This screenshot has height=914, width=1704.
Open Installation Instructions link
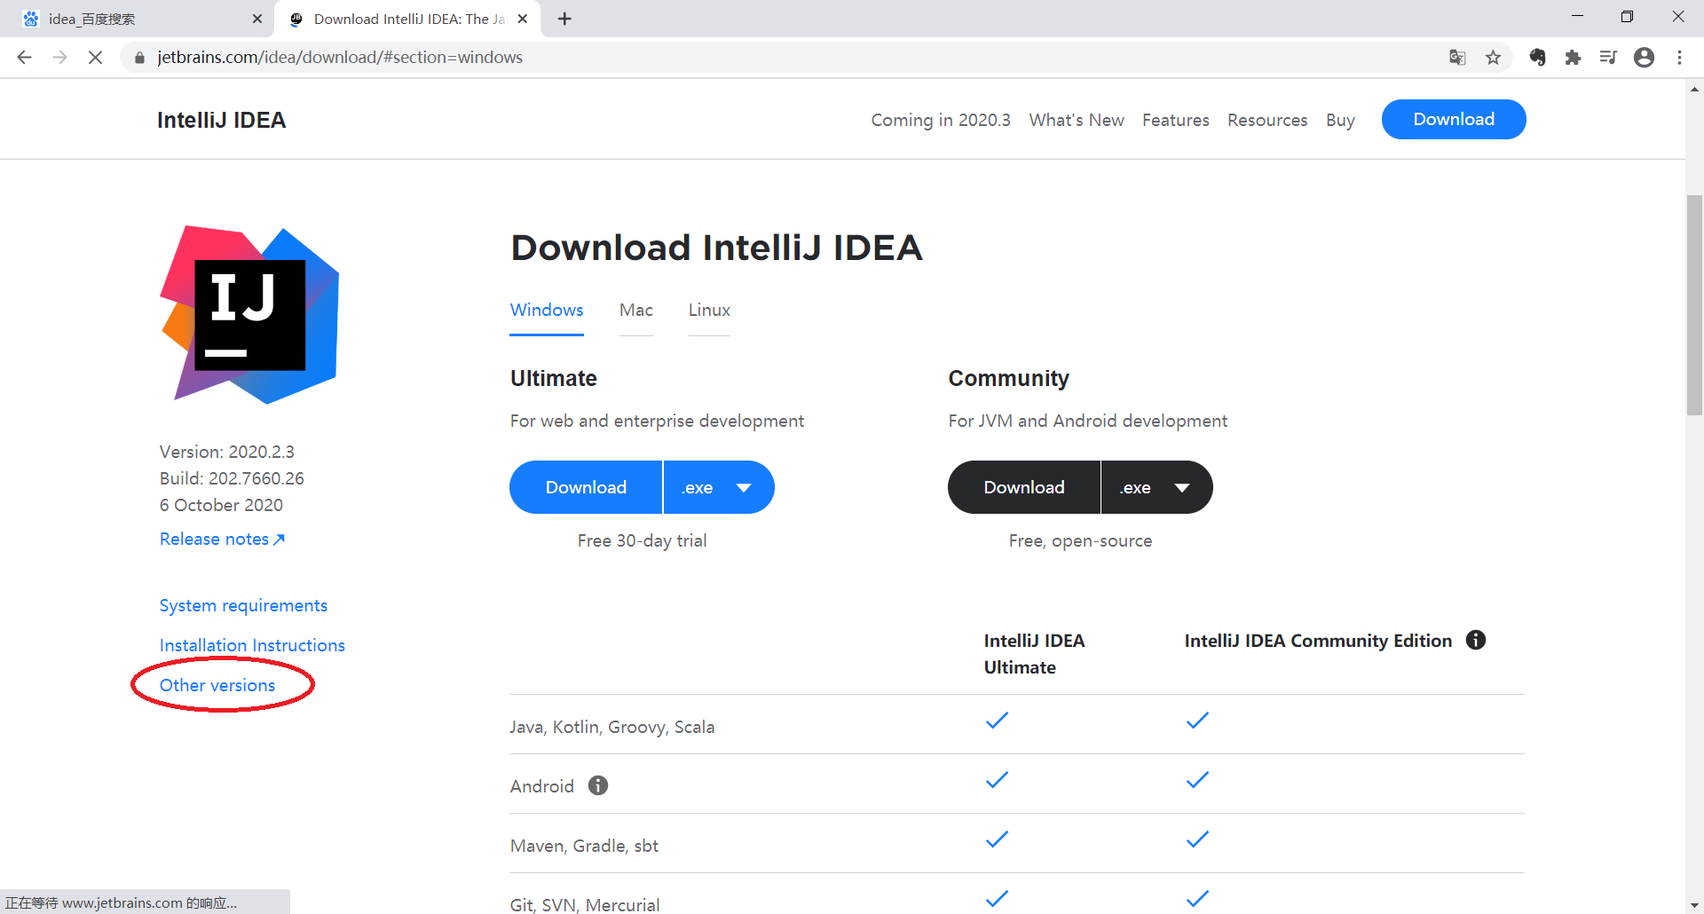[x=252, y=645]
